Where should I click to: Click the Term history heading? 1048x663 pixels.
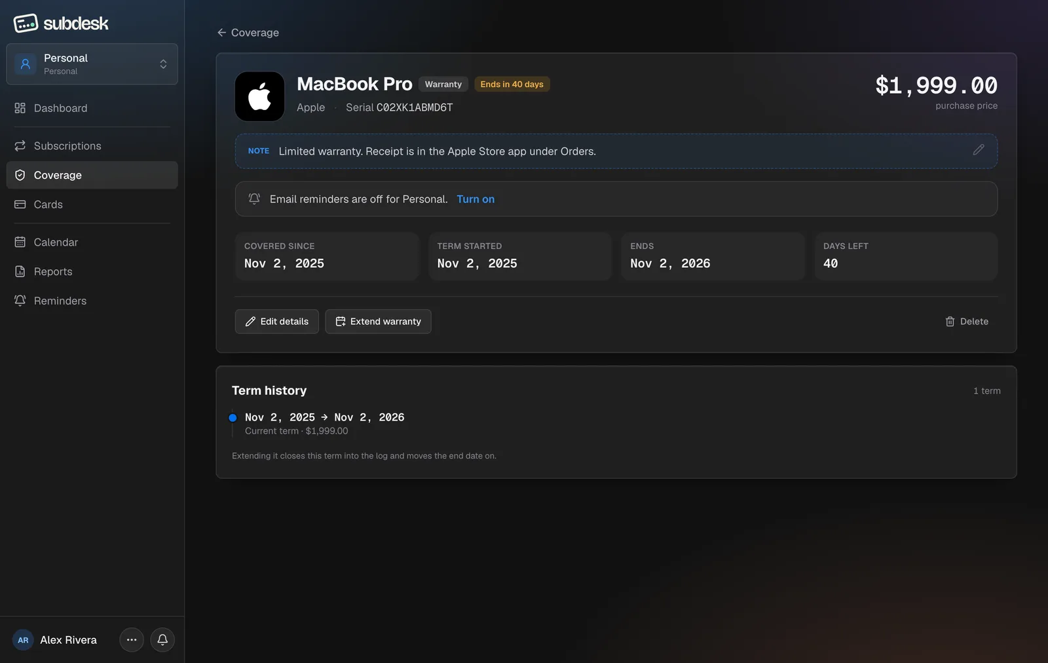tap(269, 390)
